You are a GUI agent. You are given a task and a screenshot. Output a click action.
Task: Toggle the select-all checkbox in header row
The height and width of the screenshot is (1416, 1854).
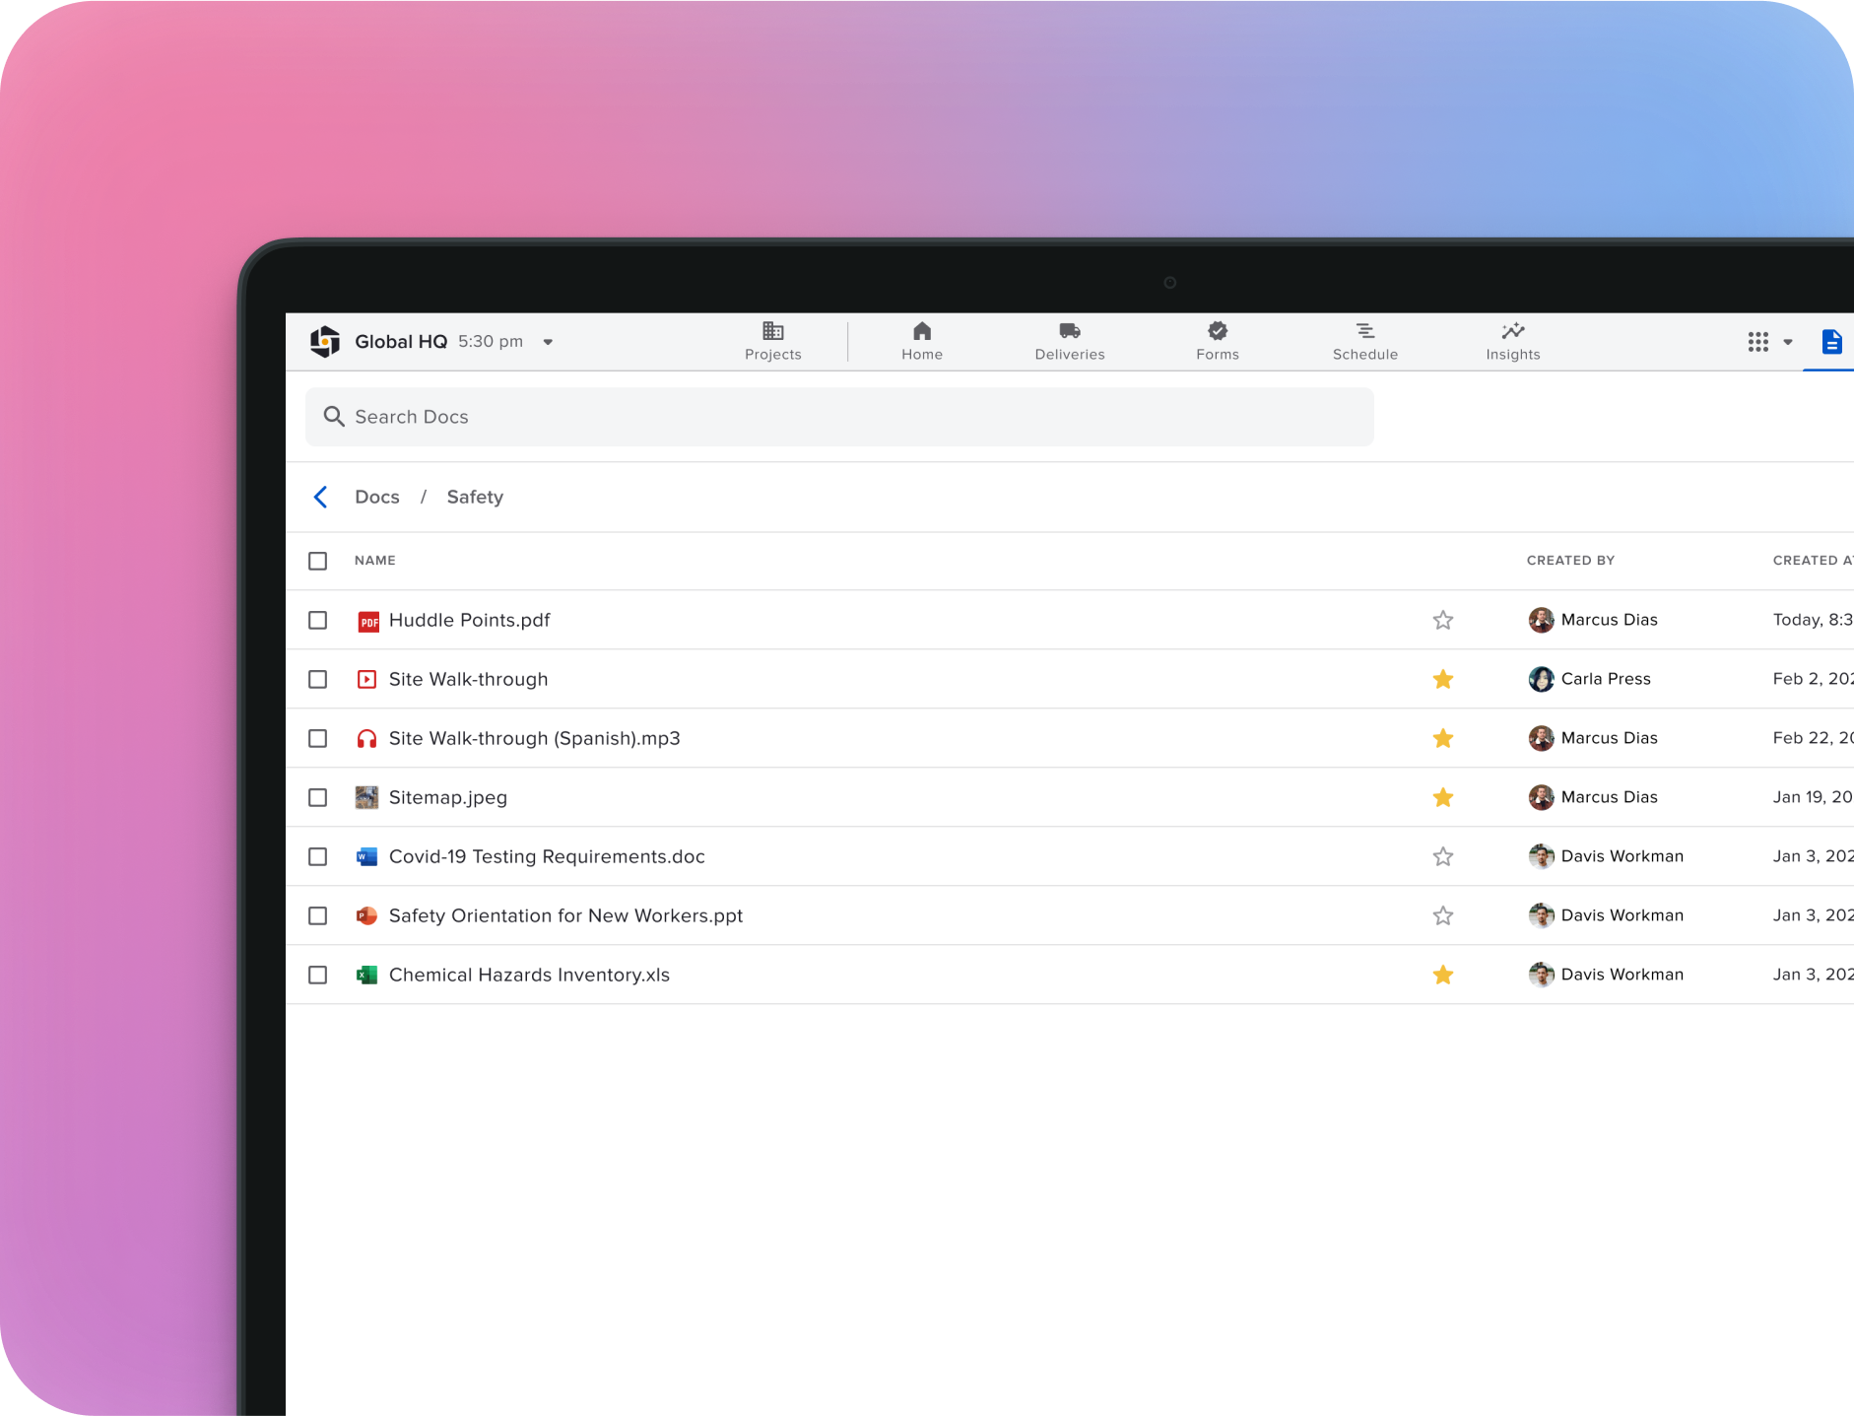[317, 561]
